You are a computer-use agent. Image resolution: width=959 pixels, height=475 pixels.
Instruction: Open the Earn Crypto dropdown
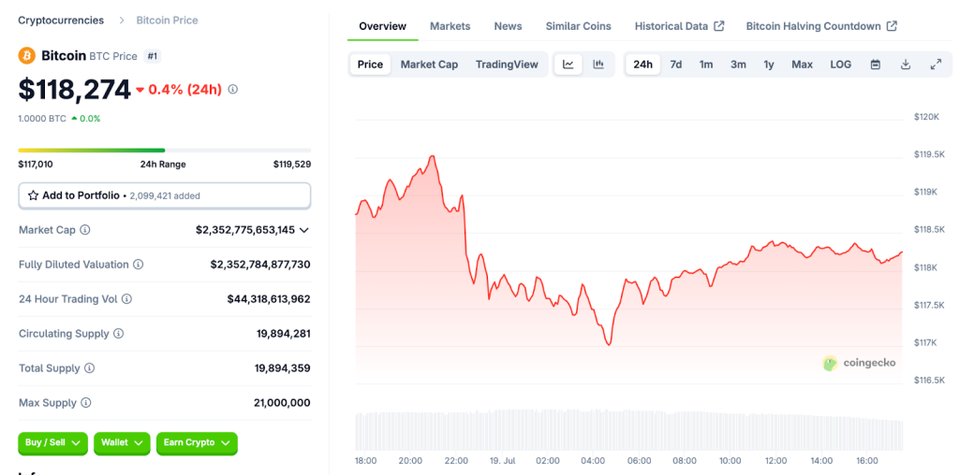tap(197, 443)
